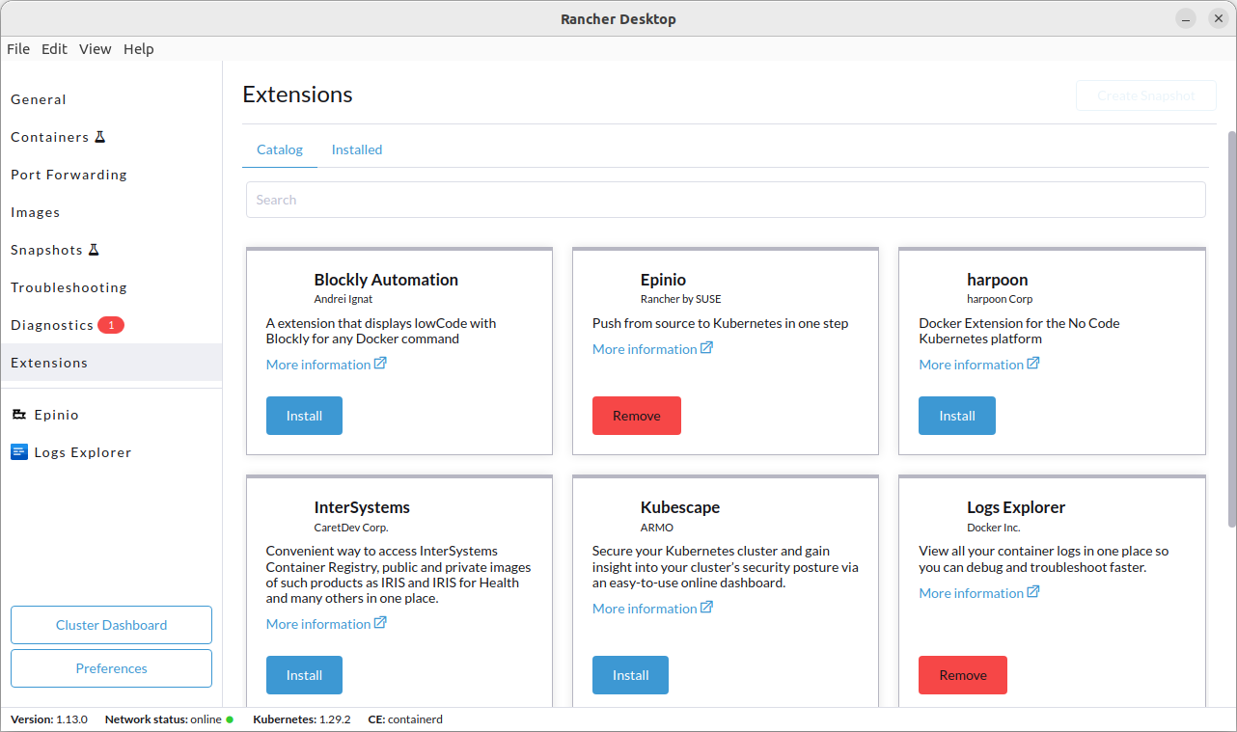Click the Docker Inc. publisher text
1237x732 pixels.
tap(994, 528)
